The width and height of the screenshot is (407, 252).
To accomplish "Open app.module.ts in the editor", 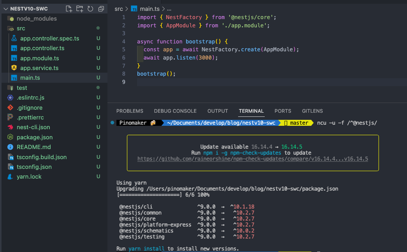I will (39, 58).
